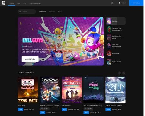Click the Epic Games logo icon
The image size is (145, 116).
click(4, 3)
